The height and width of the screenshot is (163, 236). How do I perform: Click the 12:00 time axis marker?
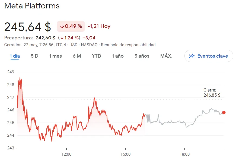pyautogui.click(x=66, y=154)
